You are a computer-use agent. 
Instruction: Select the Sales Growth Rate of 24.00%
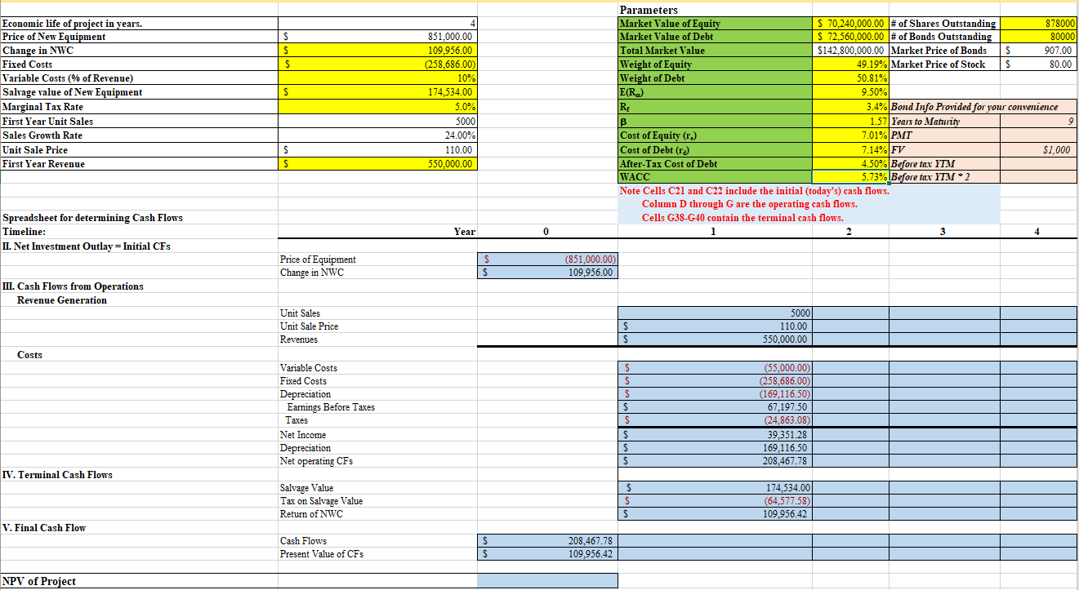click(380, 134)
